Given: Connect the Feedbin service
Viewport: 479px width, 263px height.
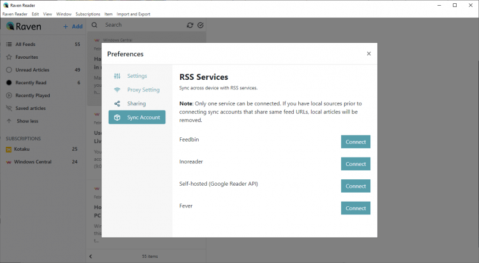Looking at the screenshot, I should point(356,142).
